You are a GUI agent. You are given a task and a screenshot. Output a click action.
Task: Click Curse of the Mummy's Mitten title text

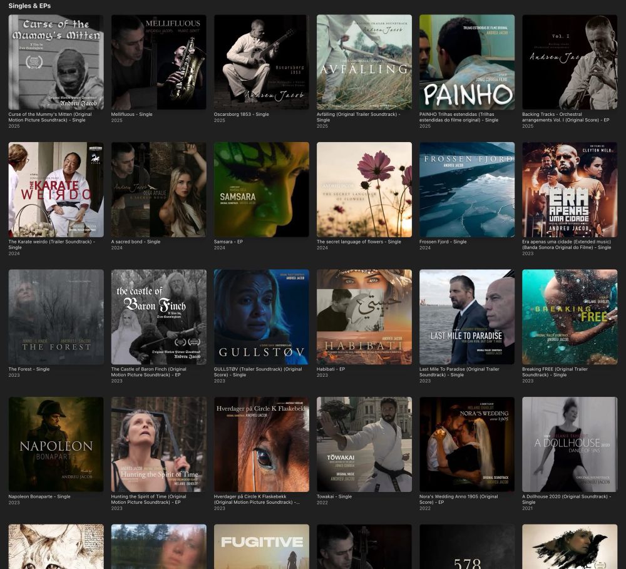pos(50,117)
